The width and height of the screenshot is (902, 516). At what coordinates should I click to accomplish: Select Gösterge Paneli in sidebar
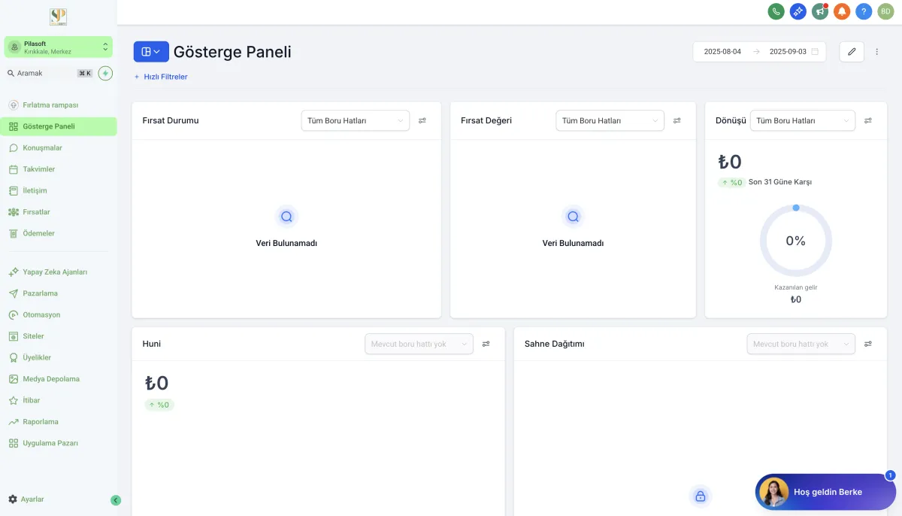[59, 126]
